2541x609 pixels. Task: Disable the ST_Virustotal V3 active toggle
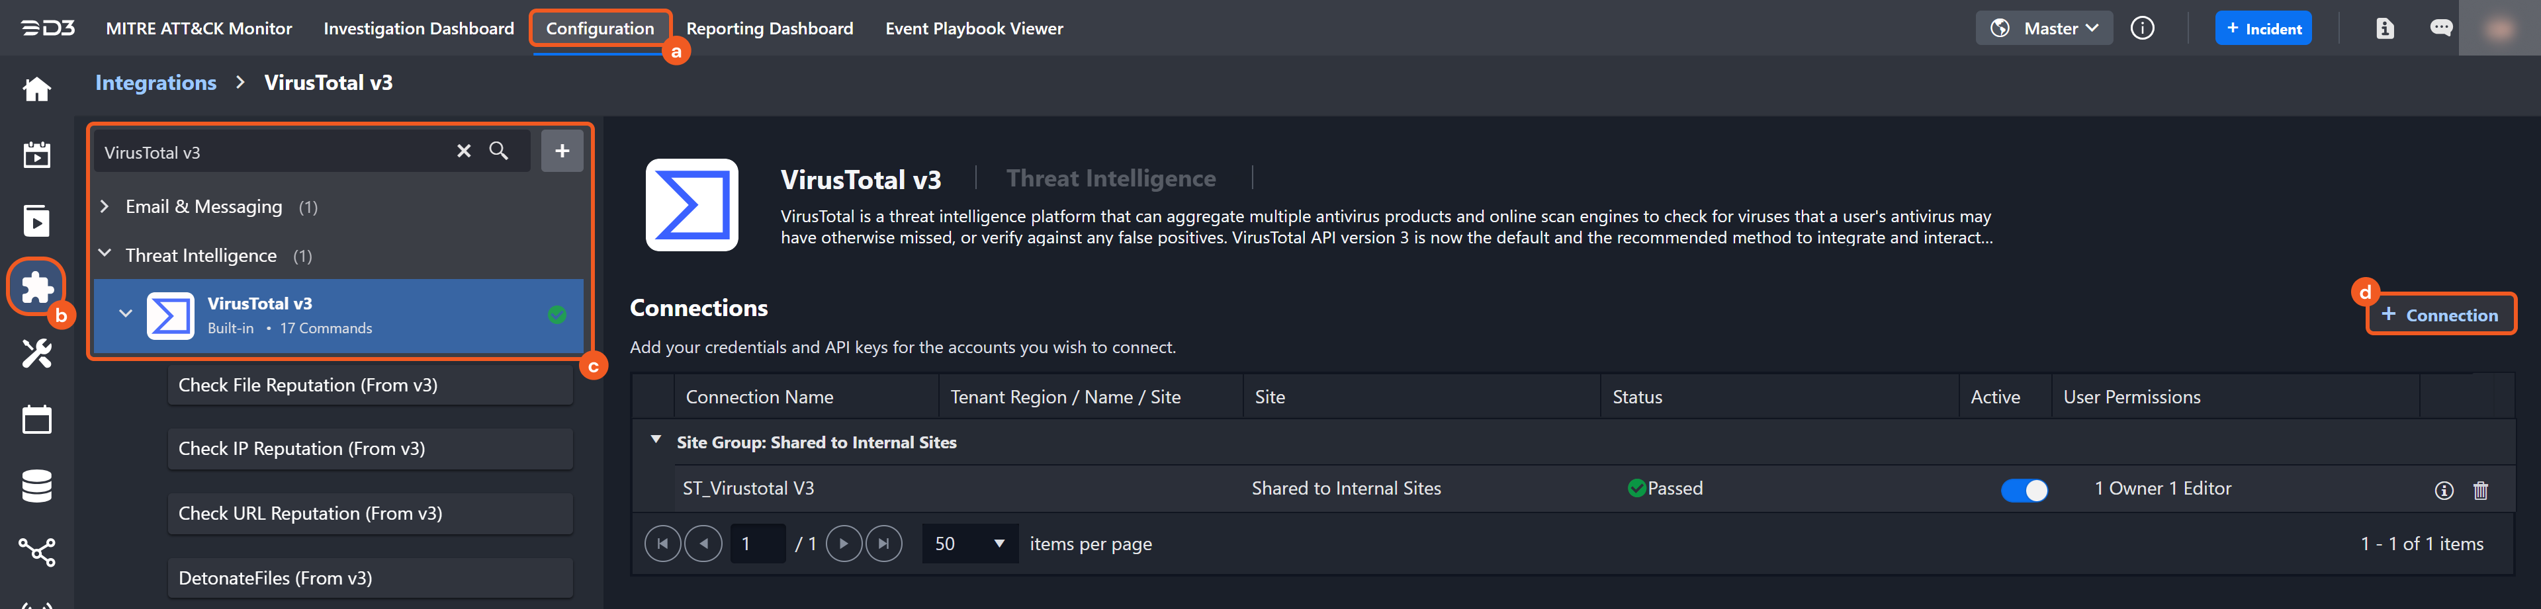tap(2024, 490)
